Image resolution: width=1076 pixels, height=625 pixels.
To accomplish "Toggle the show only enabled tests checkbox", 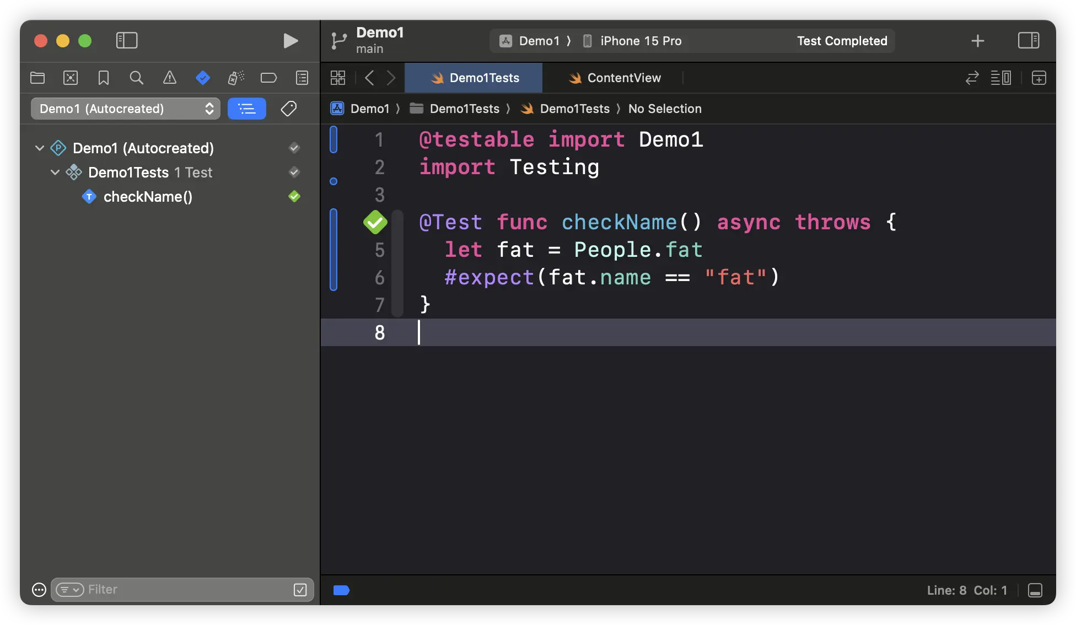I will [x=300, y=590].
